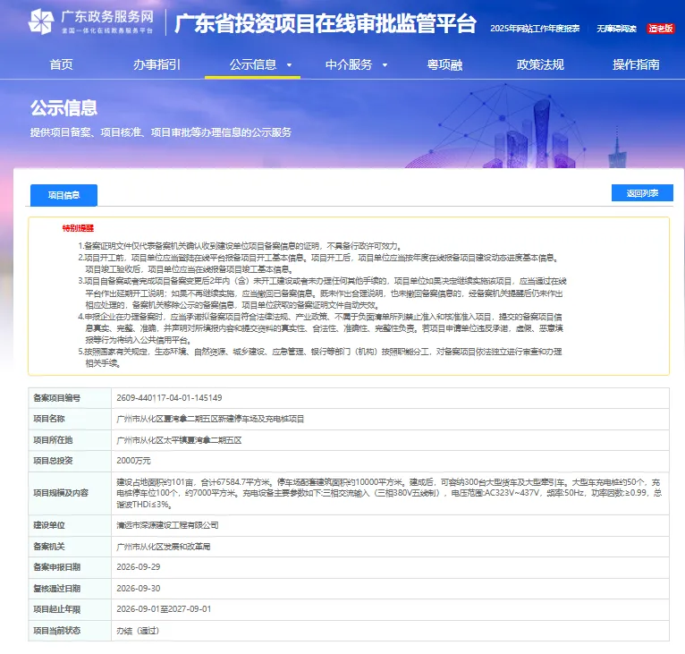
Task: Expand the 中介服务 dropdown arrow
Action: tap(385, 65)
